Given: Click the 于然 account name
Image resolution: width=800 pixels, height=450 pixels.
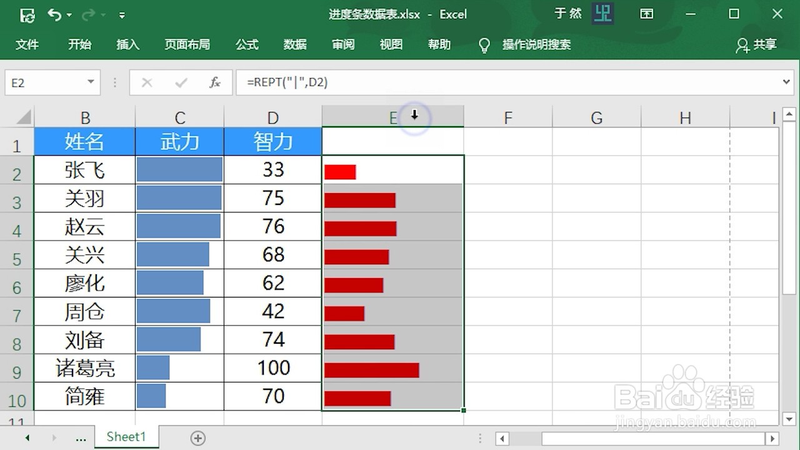Looking at the screenshot, I should tap(567, 13).
